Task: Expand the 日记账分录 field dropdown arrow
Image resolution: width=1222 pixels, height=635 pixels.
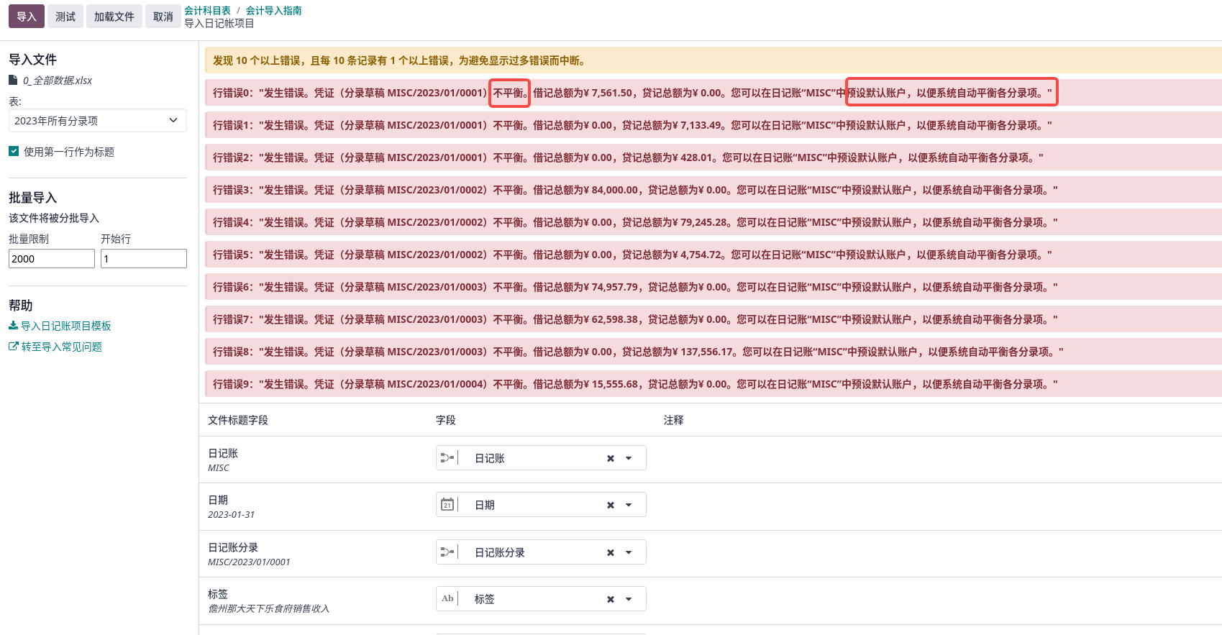Action: [629, 552]
